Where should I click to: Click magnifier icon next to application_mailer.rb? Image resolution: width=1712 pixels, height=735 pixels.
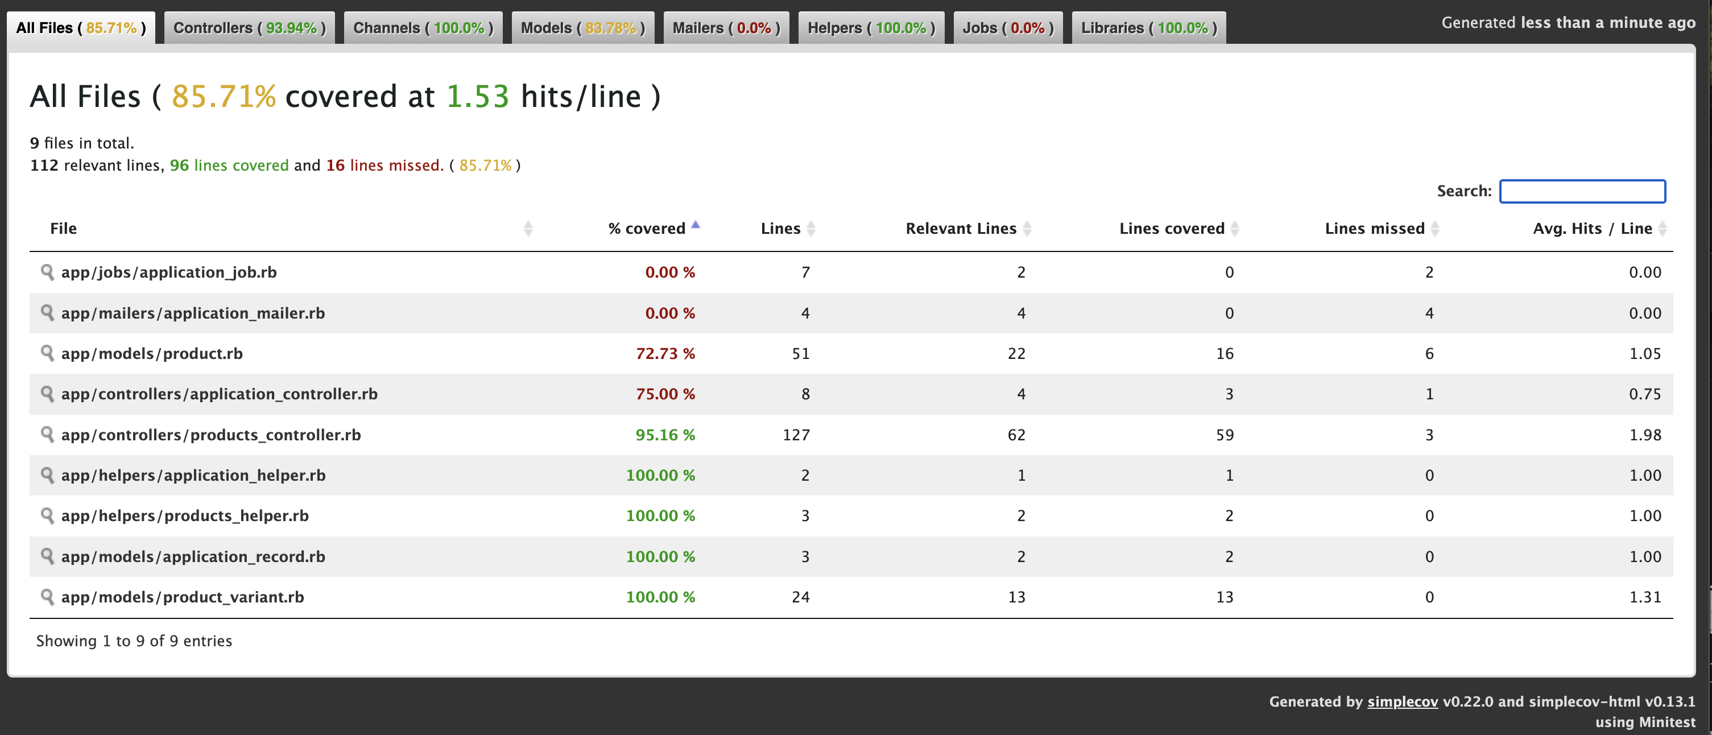coord(47,312)
